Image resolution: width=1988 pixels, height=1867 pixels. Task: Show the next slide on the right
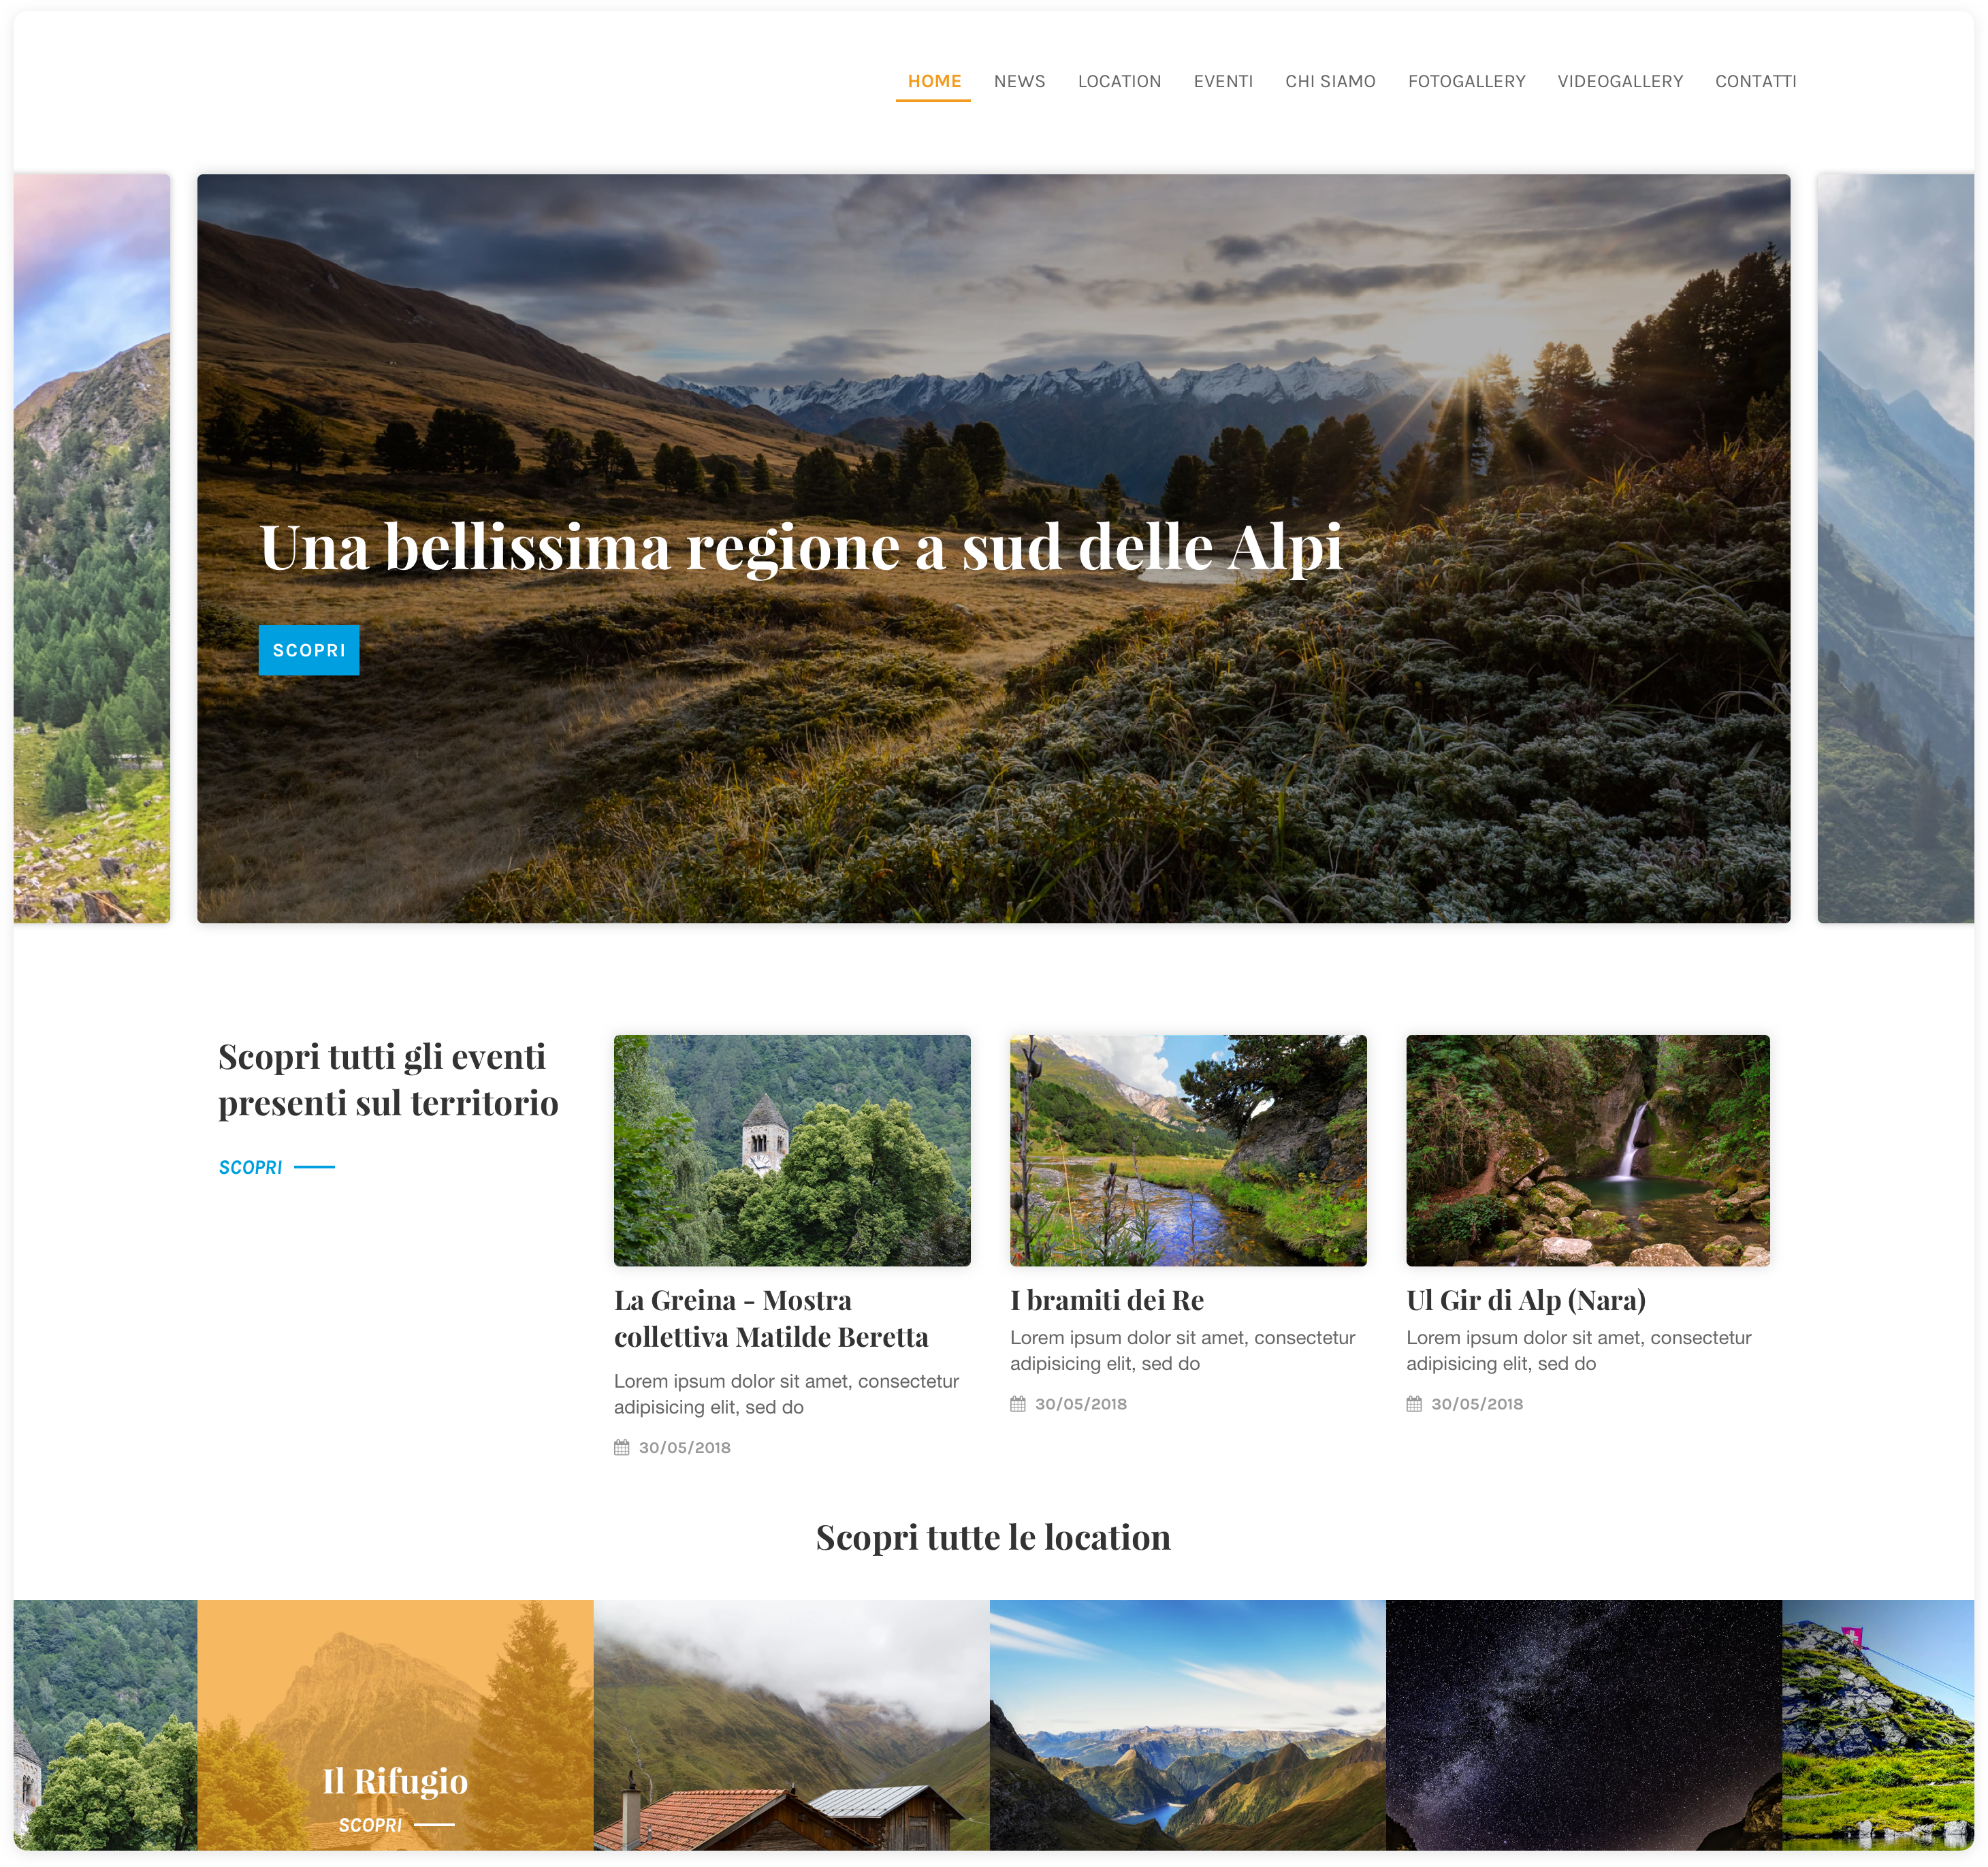[1895, 548]
